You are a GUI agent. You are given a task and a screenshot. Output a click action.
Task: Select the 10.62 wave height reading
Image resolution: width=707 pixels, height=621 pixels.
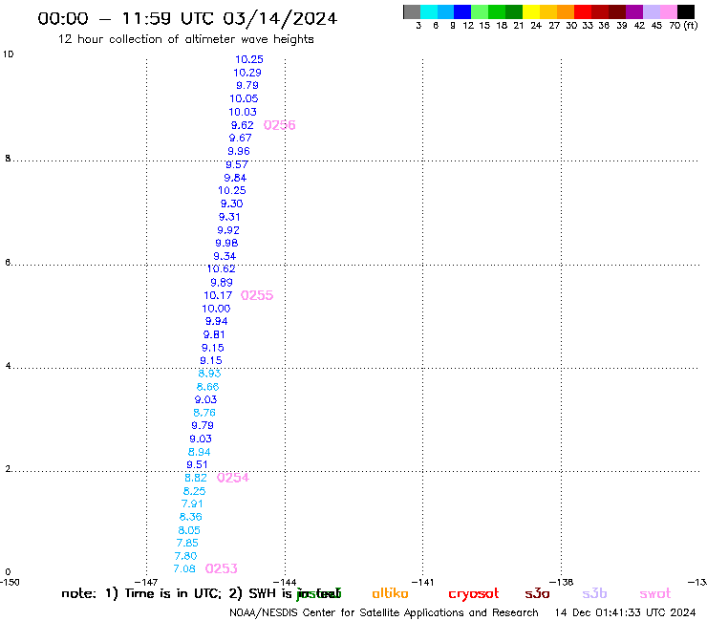click(221, 269)
